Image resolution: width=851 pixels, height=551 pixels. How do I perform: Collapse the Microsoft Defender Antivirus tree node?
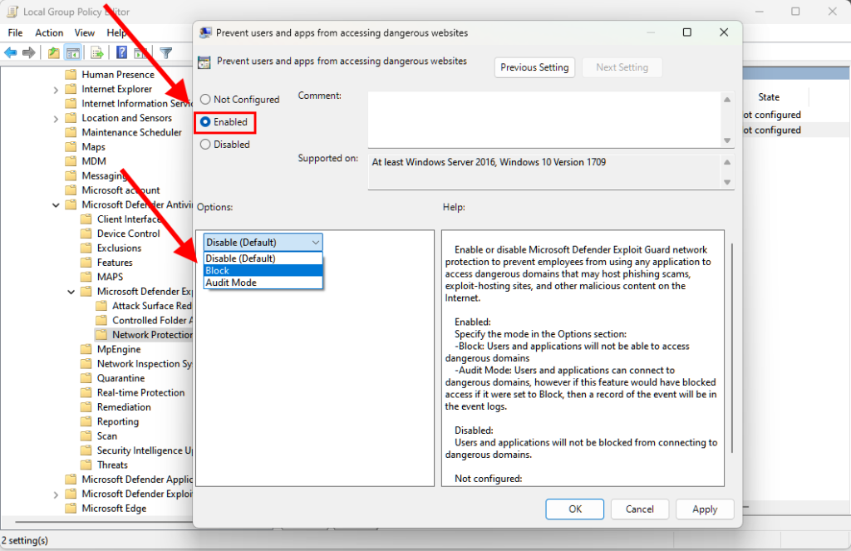click(x=56, y=204)
